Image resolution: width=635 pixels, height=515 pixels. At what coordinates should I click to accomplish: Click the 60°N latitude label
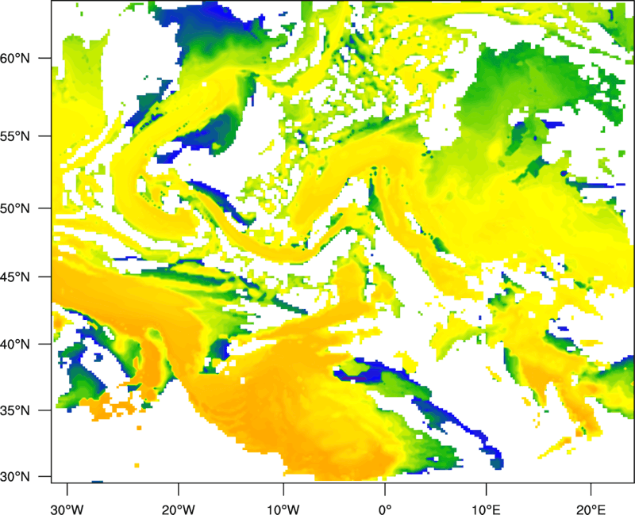click(x=15, y=58)
